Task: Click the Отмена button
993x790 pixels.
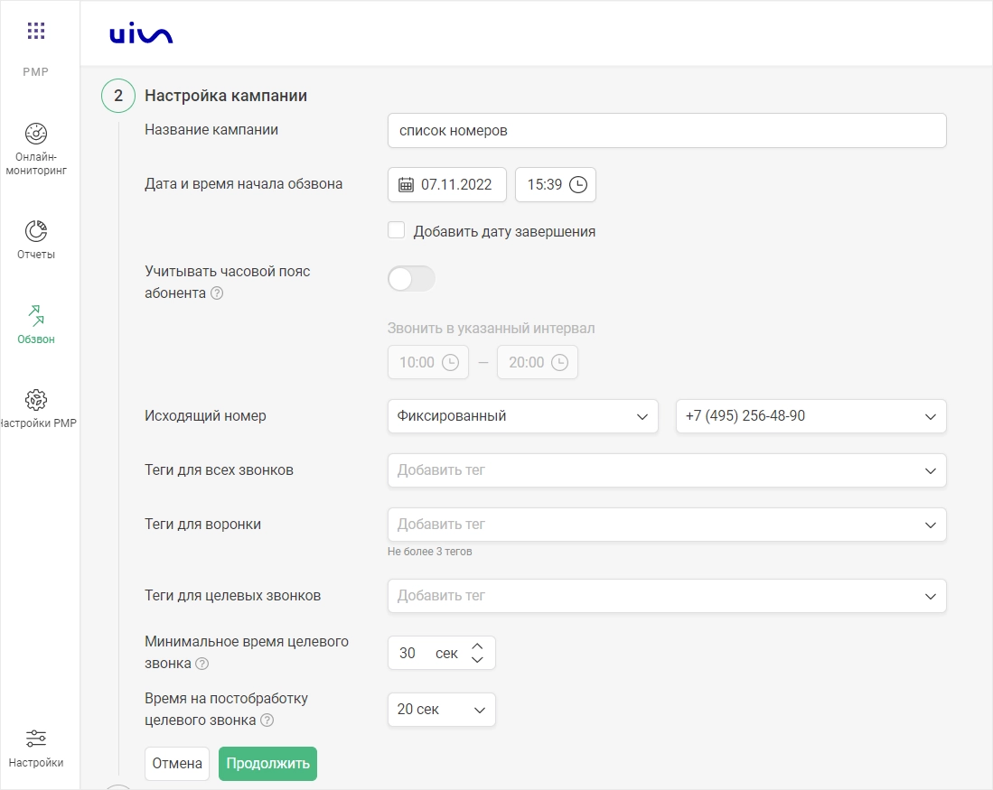Action: tap(177, 764)
